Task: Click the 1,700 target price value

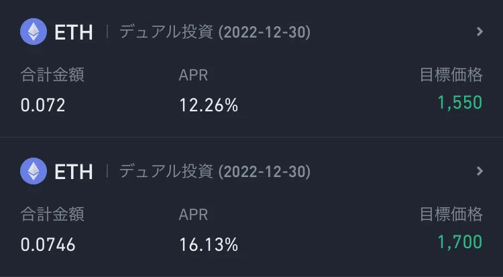Action: 460,242
